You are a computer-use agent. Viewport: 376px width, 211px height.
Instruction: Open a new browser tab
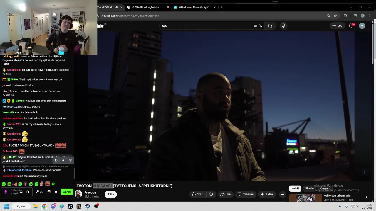(x=221, y=7)
